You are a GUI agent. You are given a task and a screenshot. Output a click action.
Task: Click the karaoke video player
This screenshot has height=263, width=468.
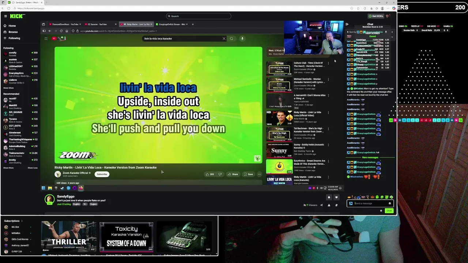tap(158, 105)
